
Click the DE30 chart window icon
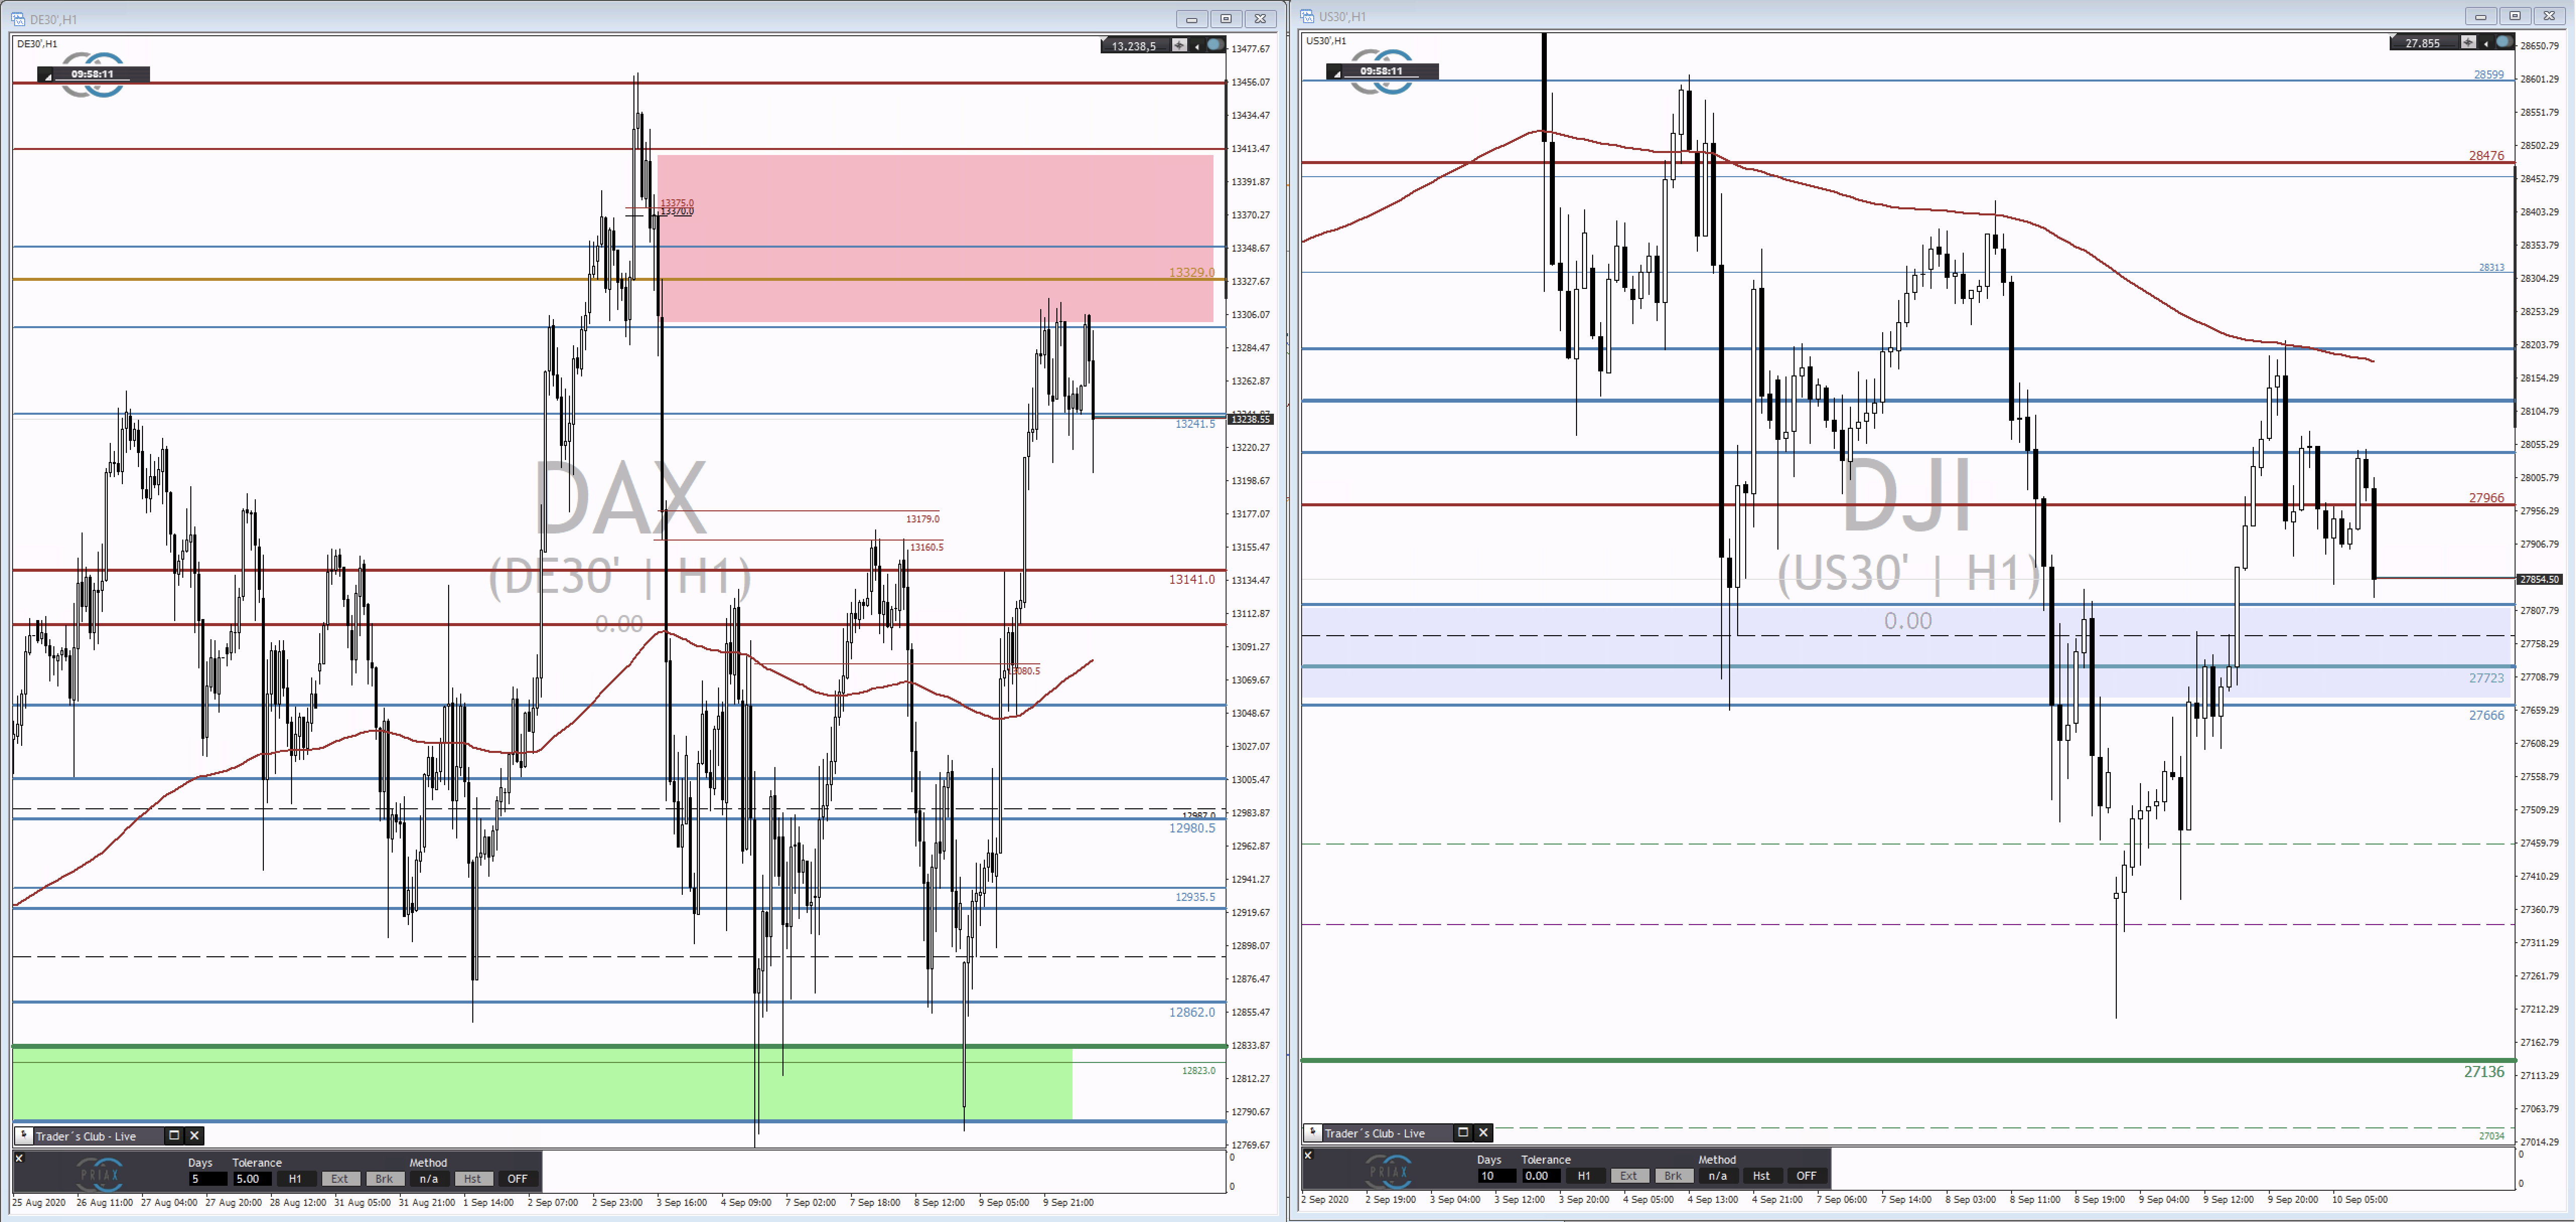[18, 19]
